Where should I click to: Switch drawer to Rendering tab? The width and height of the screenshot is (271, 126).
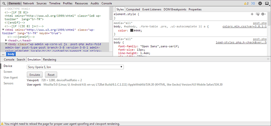pos(49,60)
